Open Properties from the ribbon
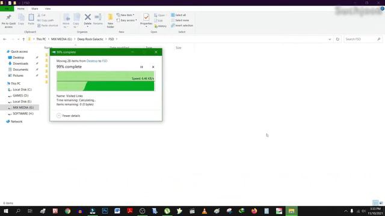The width and height of the screenshot is (385, 216). coord(146,20)
